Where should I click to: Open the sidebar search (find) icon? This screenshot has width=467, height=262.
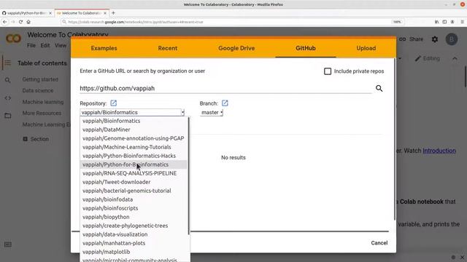(8, 80)
